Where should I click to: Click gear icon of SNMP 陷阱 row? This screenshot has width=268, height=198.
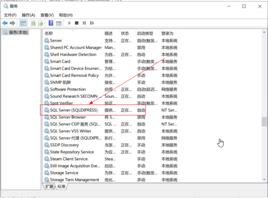click(47, 82)
